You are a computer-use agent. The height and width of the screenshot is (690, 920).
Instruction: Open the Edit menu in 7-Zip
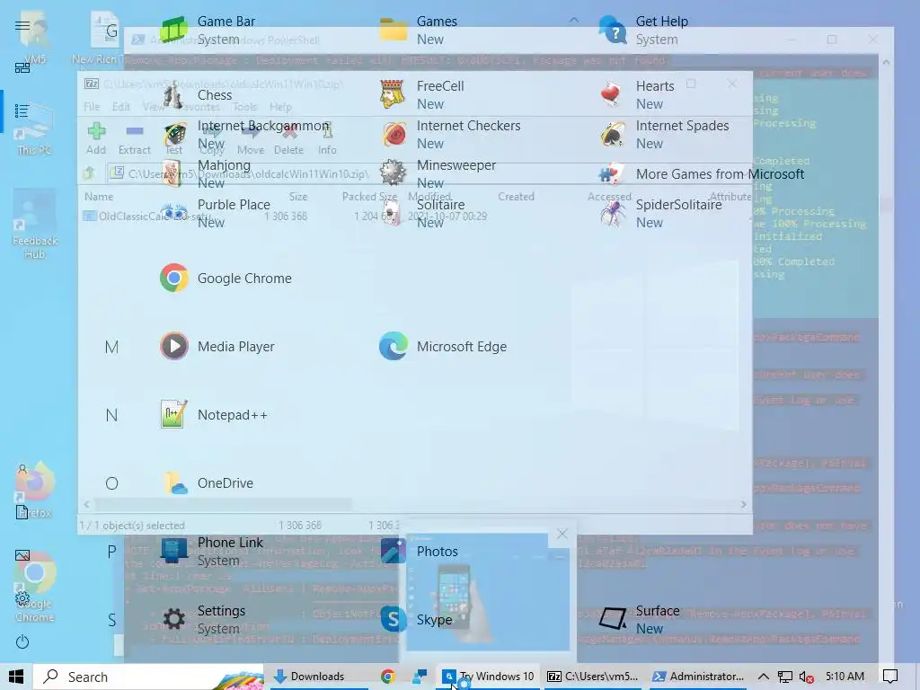[121, 106]
